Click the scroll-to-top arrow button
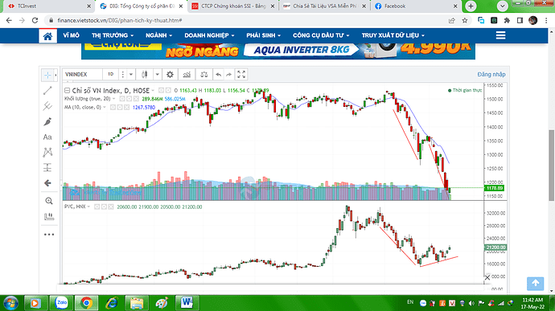555x311 pixels. (x=535, y=284)
